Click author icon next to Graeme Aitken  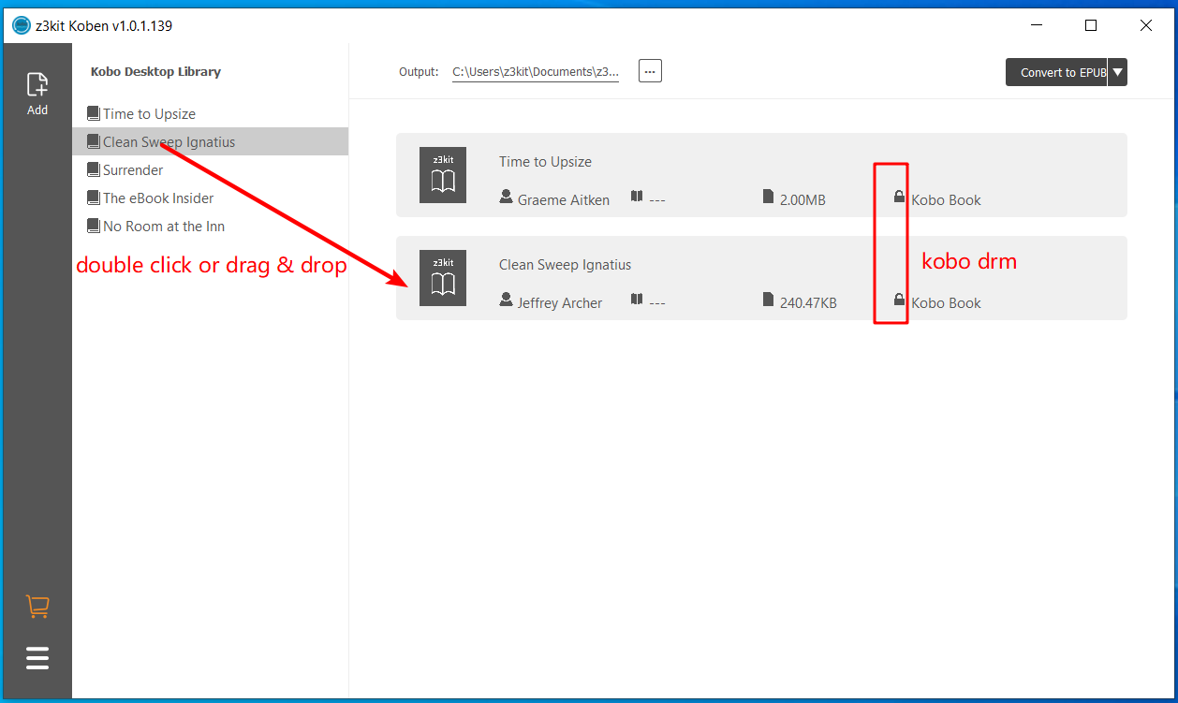pyautogui.click(x=507, y=198)
